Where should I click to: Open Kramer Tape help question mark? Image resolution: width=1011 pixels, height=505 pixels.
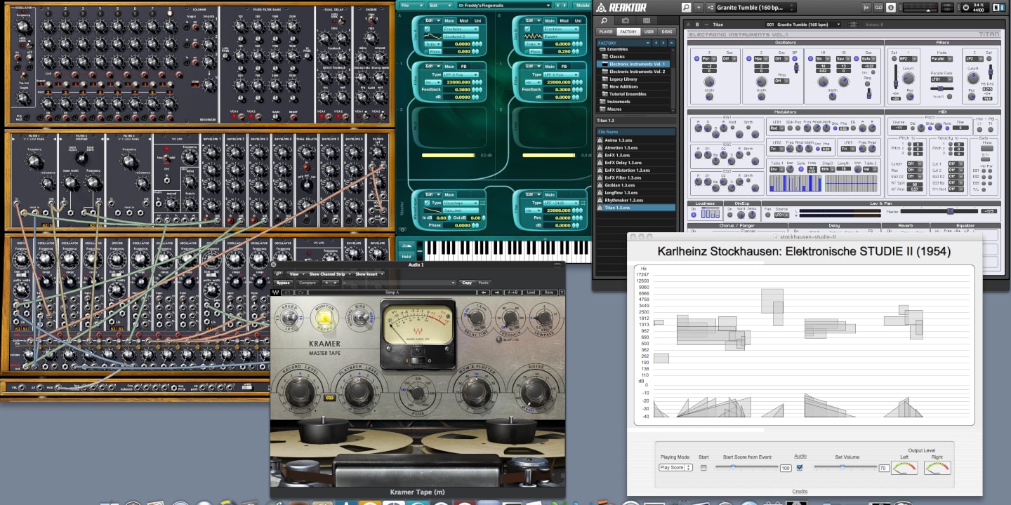point(560,292)
